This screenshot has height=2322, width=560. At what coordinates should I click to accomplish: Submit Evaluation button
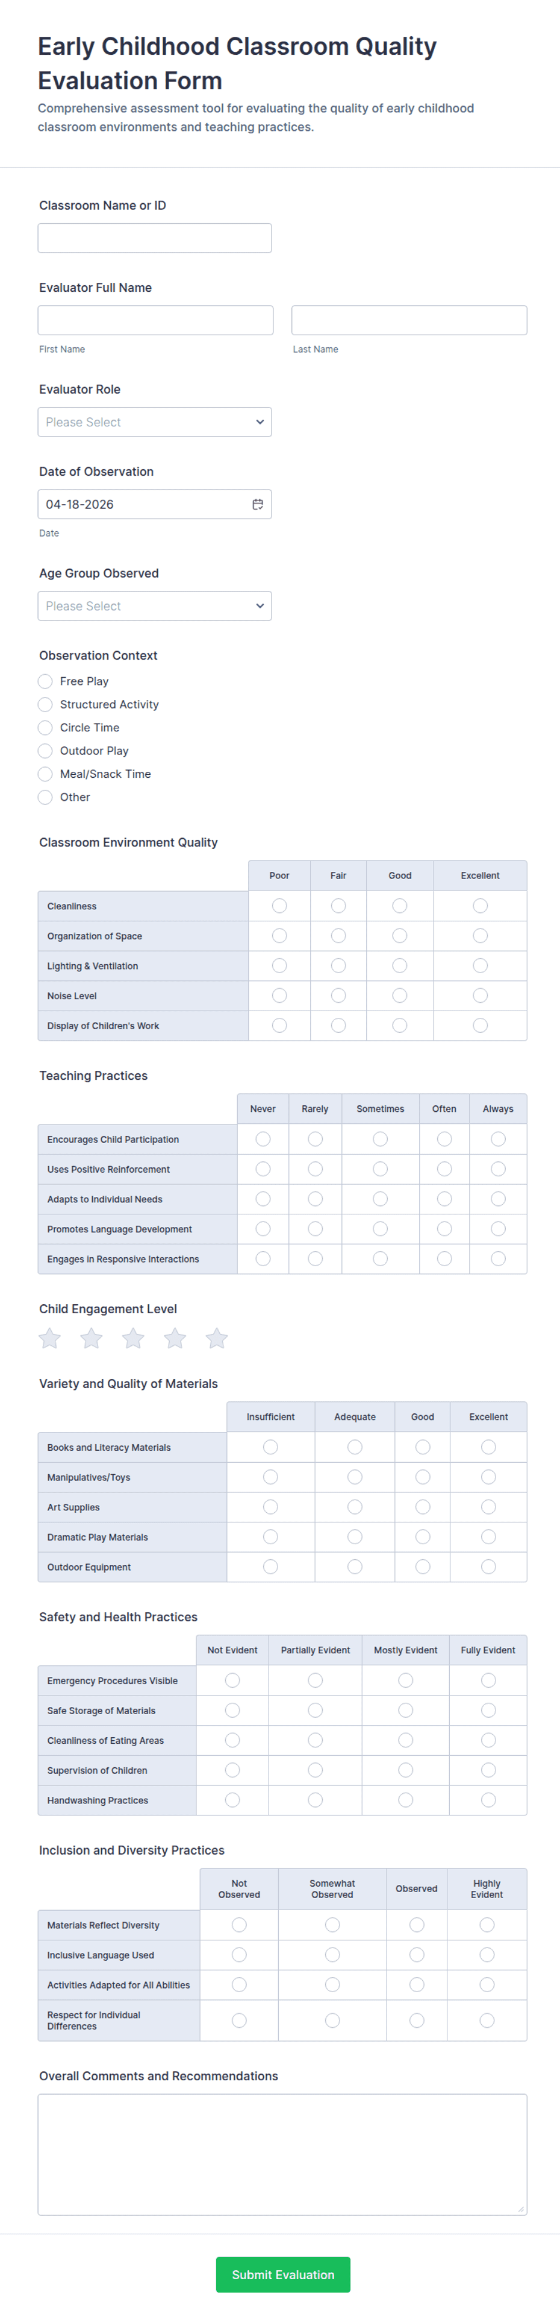click(x=282, y=2275)
